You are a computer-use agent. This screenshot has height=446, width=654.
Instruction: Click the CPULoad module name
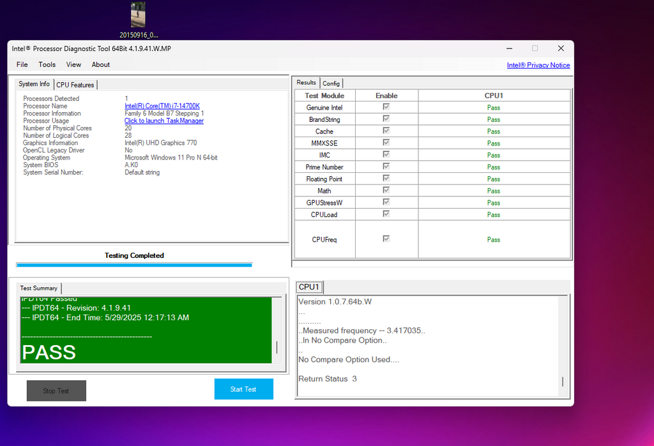(324, 214)
